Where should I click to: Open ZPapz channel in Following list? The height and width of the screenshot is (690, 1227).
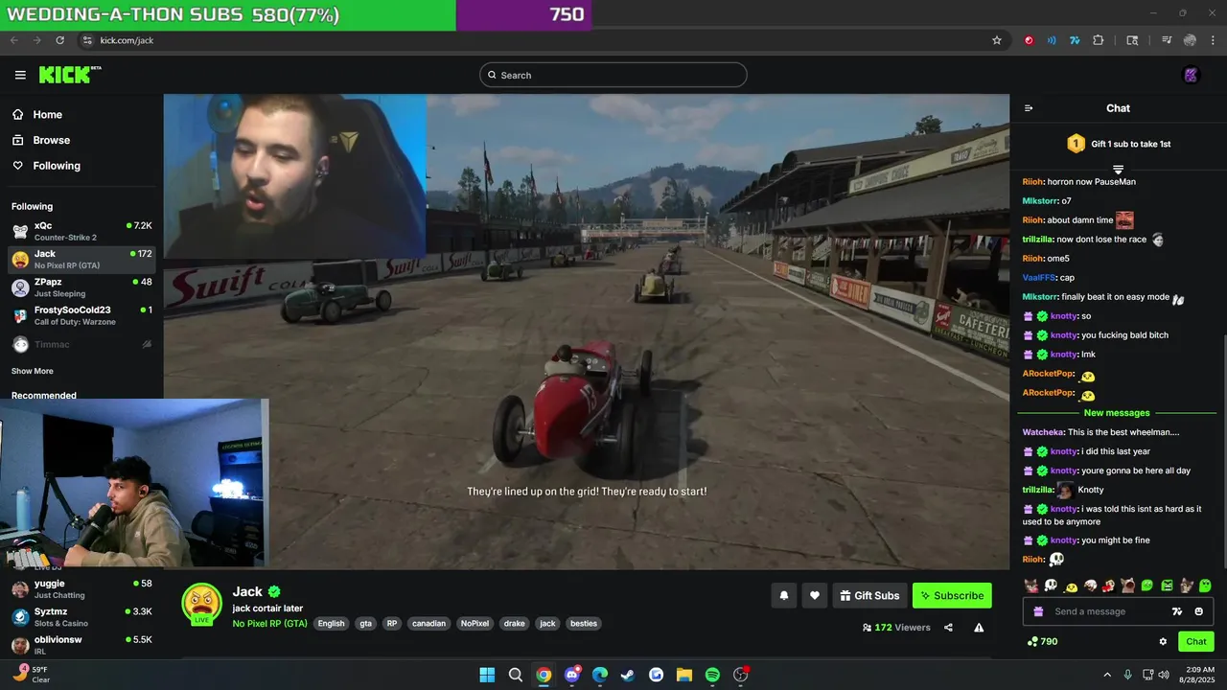tap(81, 287)
